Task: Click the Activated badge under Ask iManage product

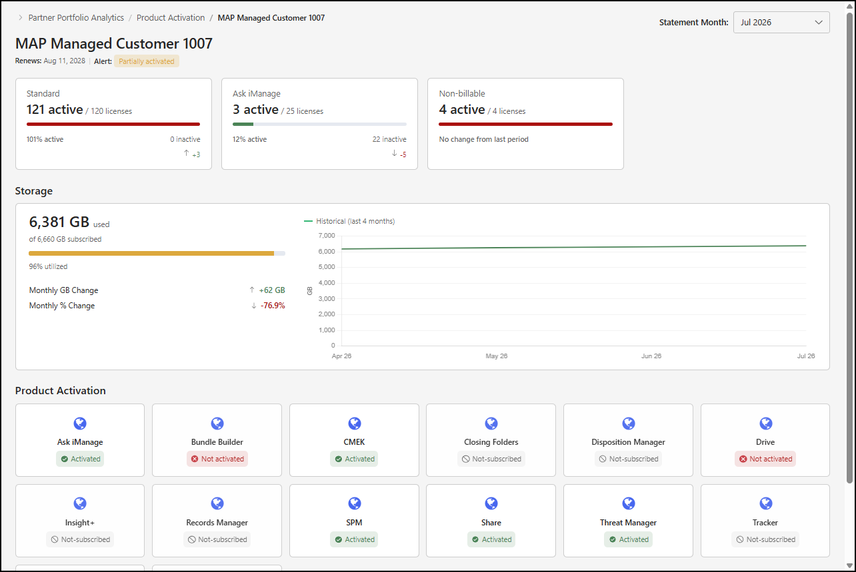Action: 80,459
